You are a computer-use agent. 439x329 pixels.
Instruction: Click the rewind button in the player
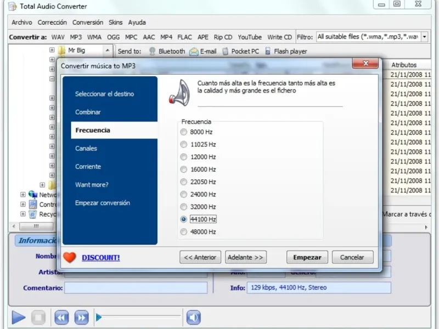click(61, 317)
